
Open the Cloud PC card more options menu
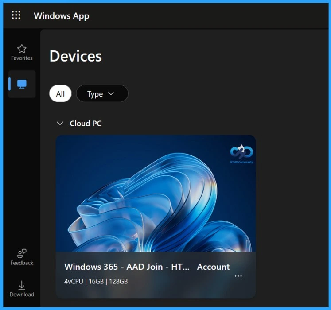click(238, 276)
